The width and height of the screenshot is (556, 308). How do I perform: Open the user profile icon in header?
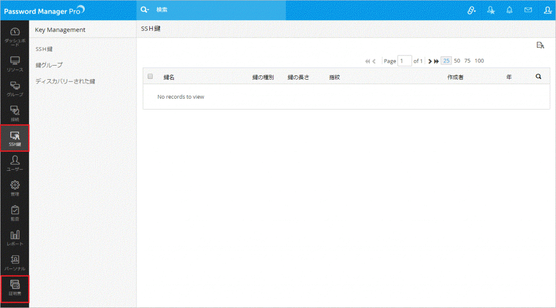pos(547,10)
